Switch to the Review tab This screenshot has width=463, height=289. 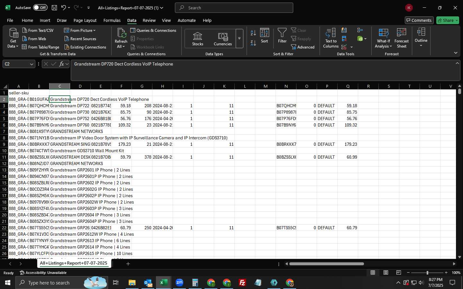click(149, 20)
